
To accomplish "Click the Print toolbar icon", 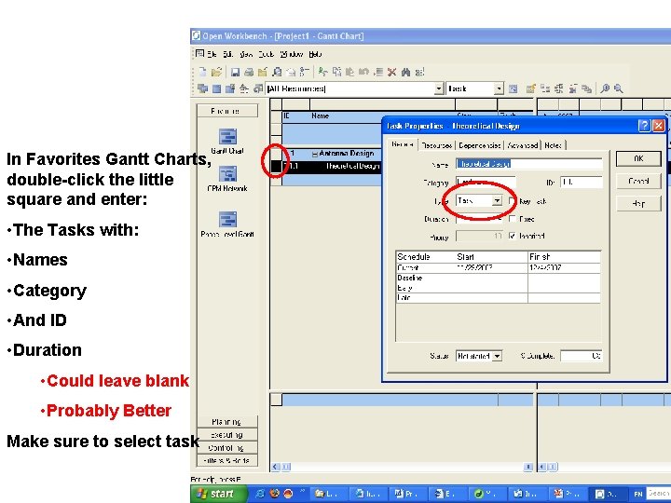I will point(249,73).
